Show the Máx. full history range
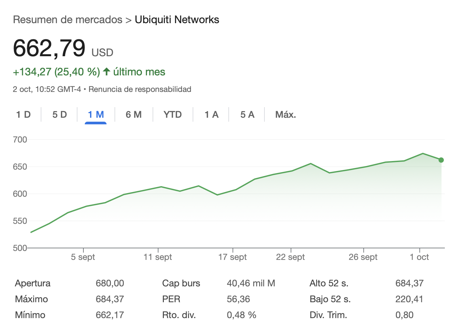The height and width of the screenshot is (330, 468). pos(285,115)
